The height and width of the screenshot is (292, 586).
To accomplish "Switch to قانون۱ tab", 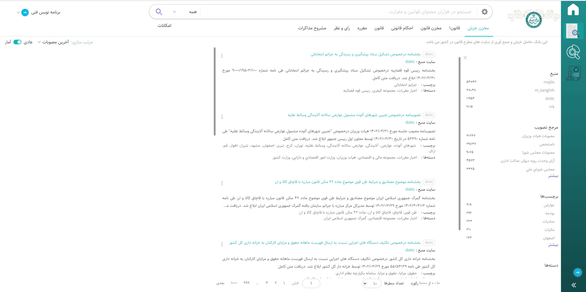I will point(454,28).
